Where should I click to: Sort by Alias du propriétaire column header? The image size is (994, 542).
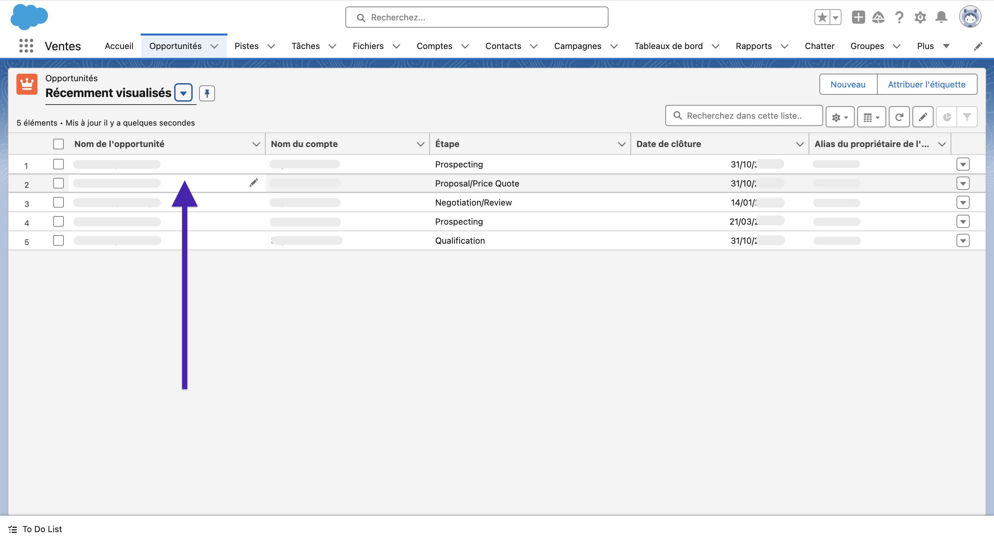(x=871, y=144)
